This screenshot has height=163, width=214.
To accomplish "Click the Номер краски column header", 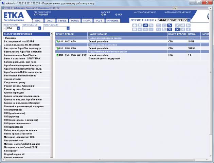I will coord(177,34).
